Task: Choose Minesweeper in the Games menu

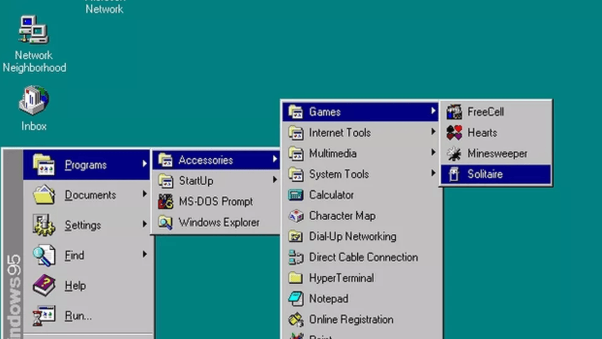Action: click(496, 153)
